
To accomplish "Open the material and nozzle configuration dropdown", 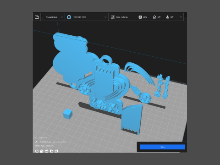I will [x=87, y=17].
